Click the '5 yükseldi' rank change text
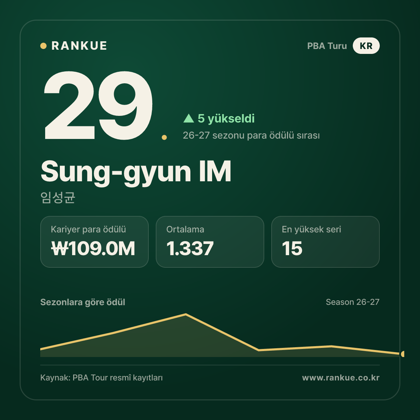The image size is (420, 420). pos(226,119)
